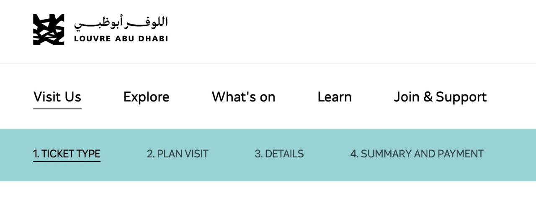The width and height of the screenshot is (536, 223).
Task: Go to the Learn section
Action: (335, 97)
